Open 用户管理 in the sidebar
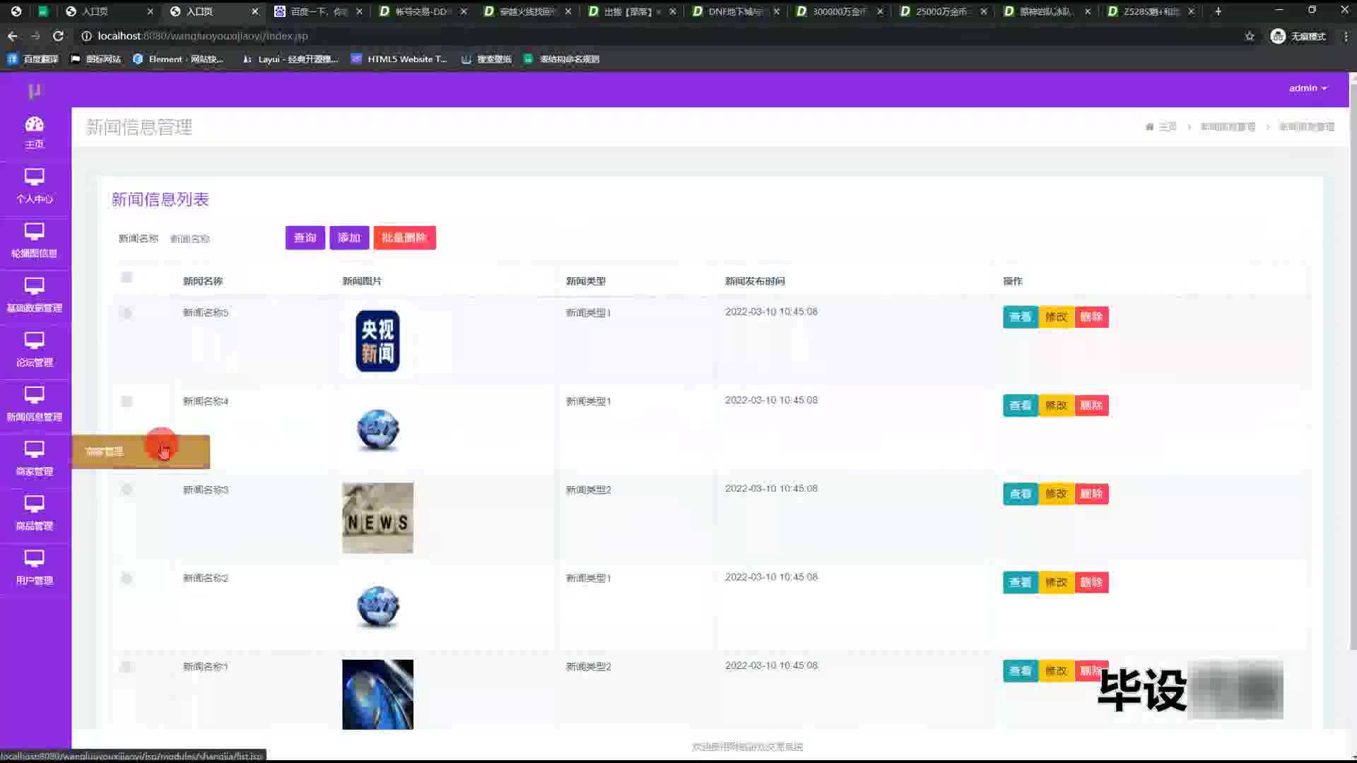The width and height of the screenshot is (1357, 763). pyautogui.click(x=34, y=568)
